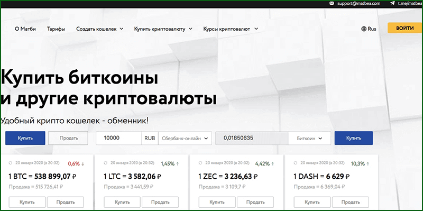
Task: Click the Telegram paper-plane icon
Action: click(x=392, y=4)
